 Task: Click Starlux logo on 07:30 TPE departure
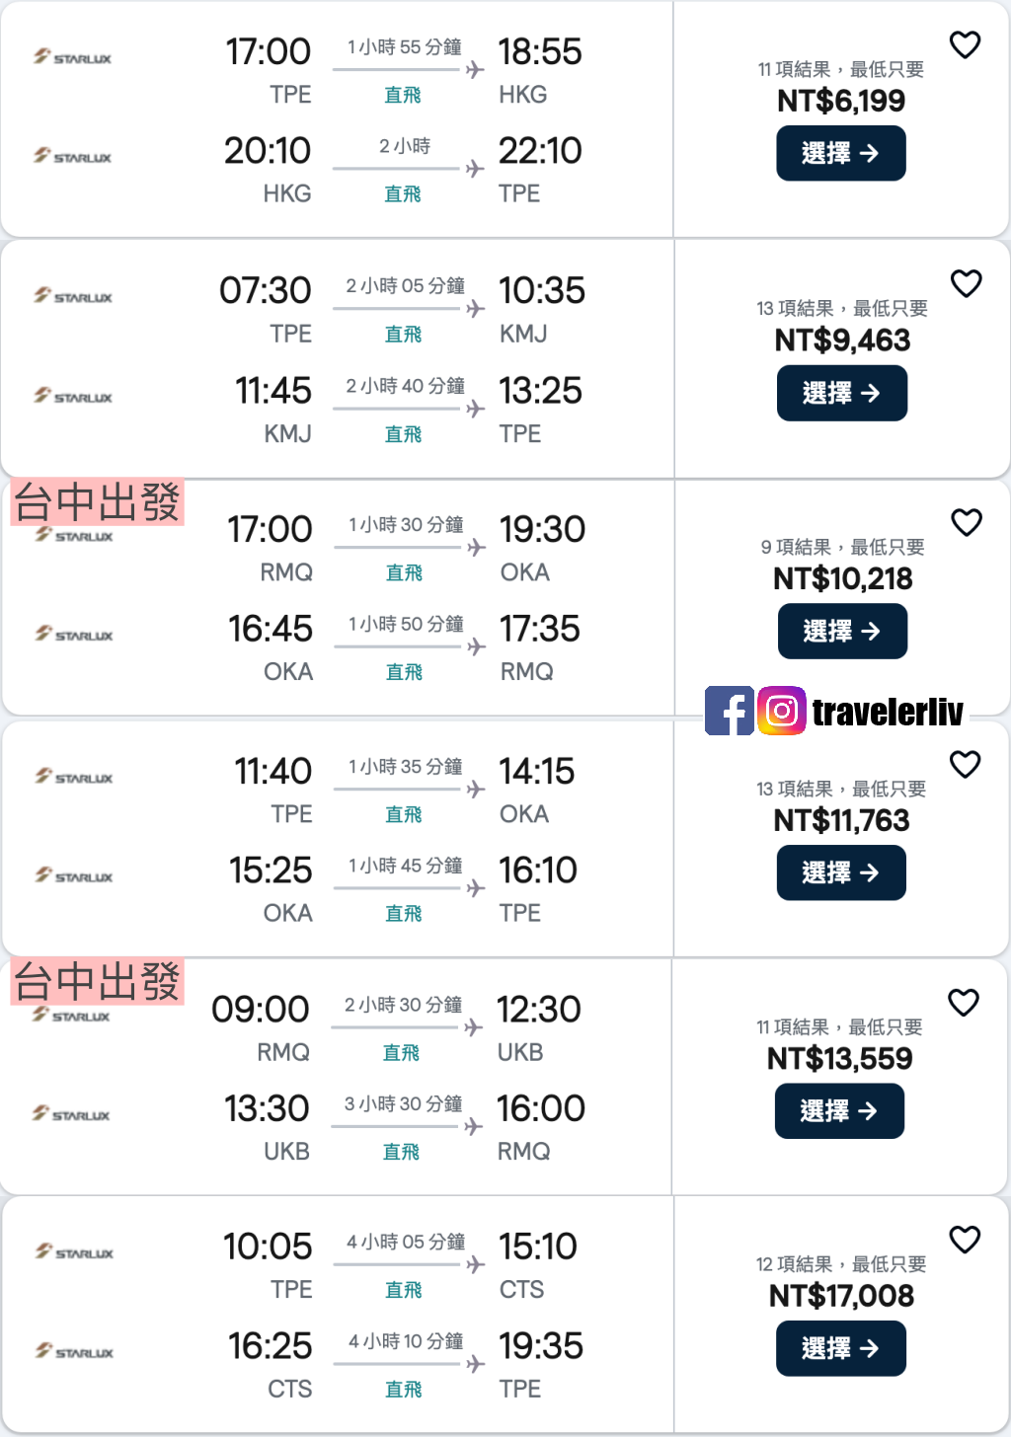[73, 296]
